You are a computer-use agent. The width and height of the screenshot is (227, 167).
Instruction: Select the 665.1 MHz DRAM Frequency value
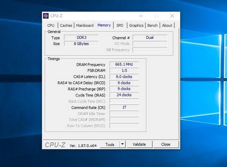(x=124, y=64)
